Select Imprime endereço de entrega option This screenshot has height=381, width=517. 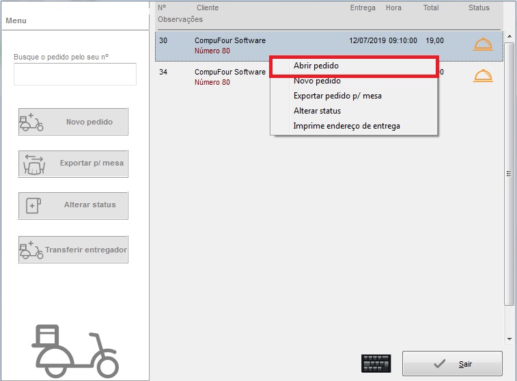pyautogui.click(x=346, y=126)
